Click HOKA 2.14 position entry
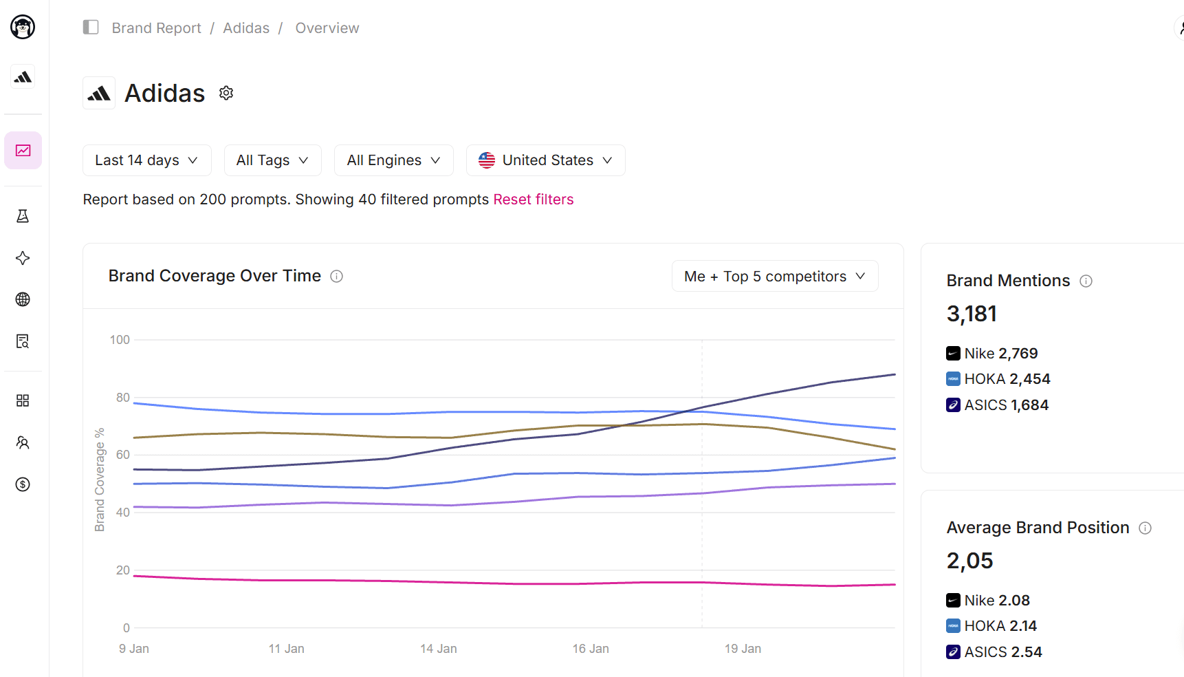This screenshot has width=1184, height=677. coord(991,626)
